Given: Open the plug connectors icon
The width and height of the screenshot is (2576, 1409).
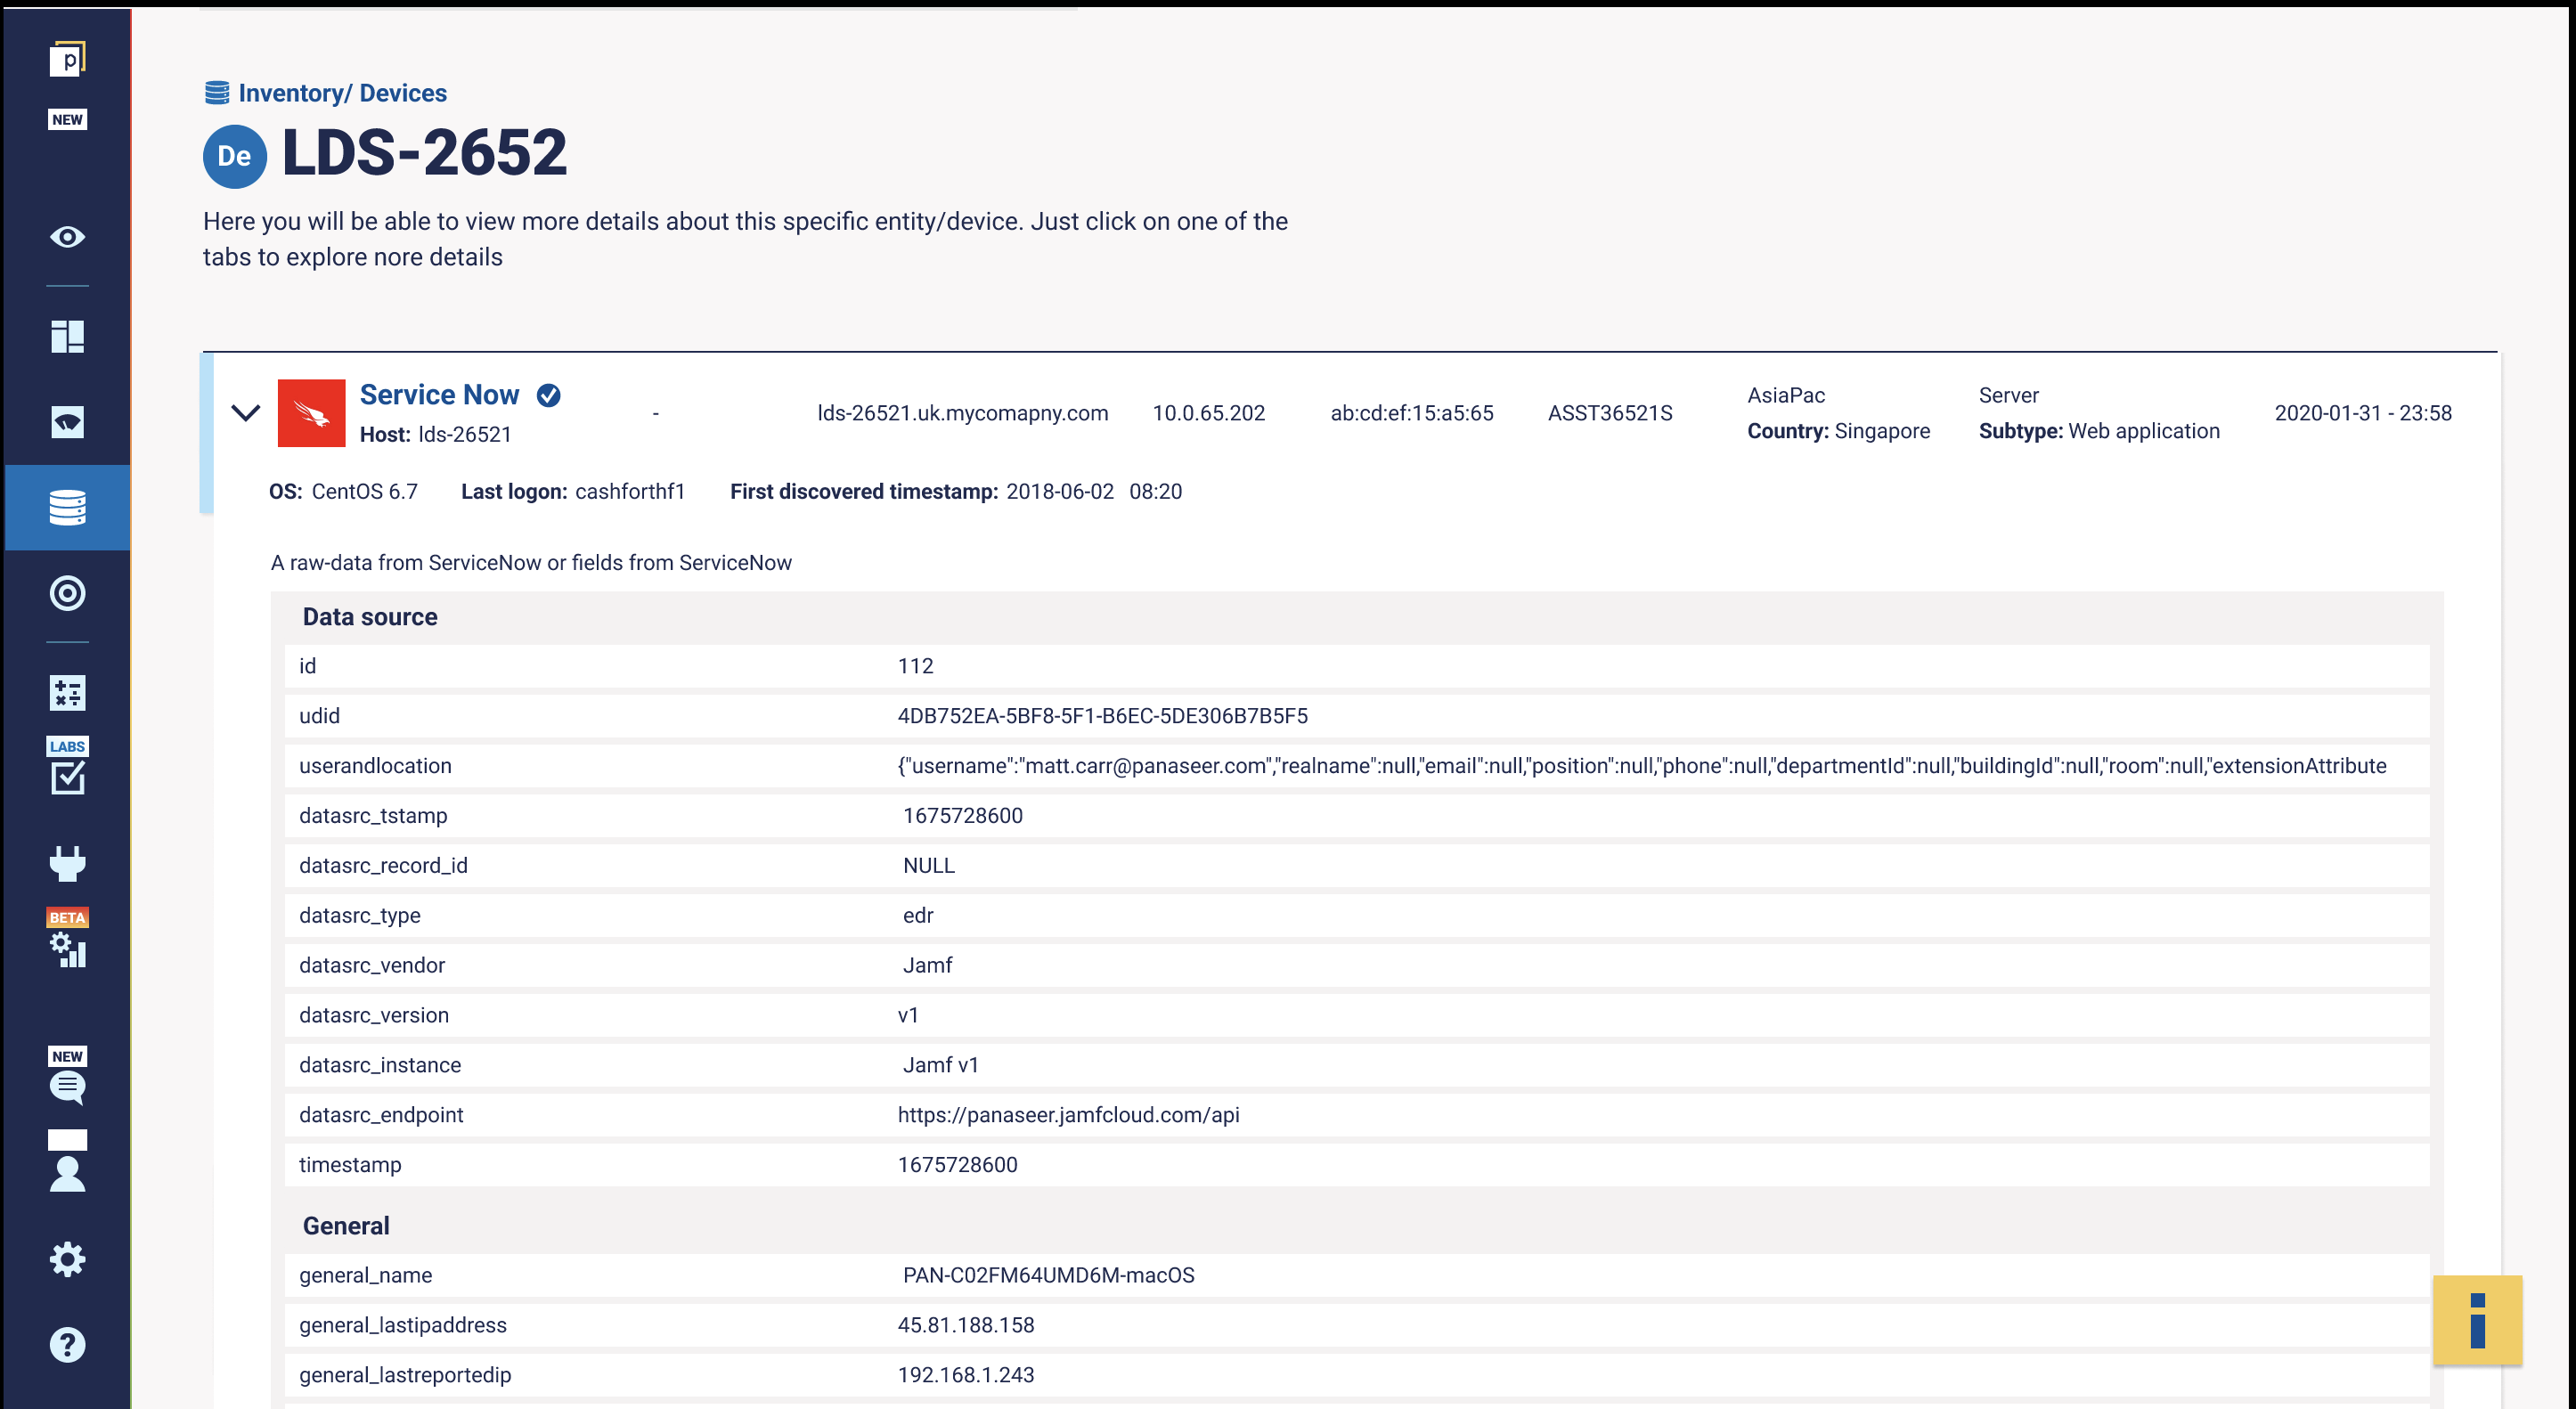Looking at the screenshot, I should (67, 863).
